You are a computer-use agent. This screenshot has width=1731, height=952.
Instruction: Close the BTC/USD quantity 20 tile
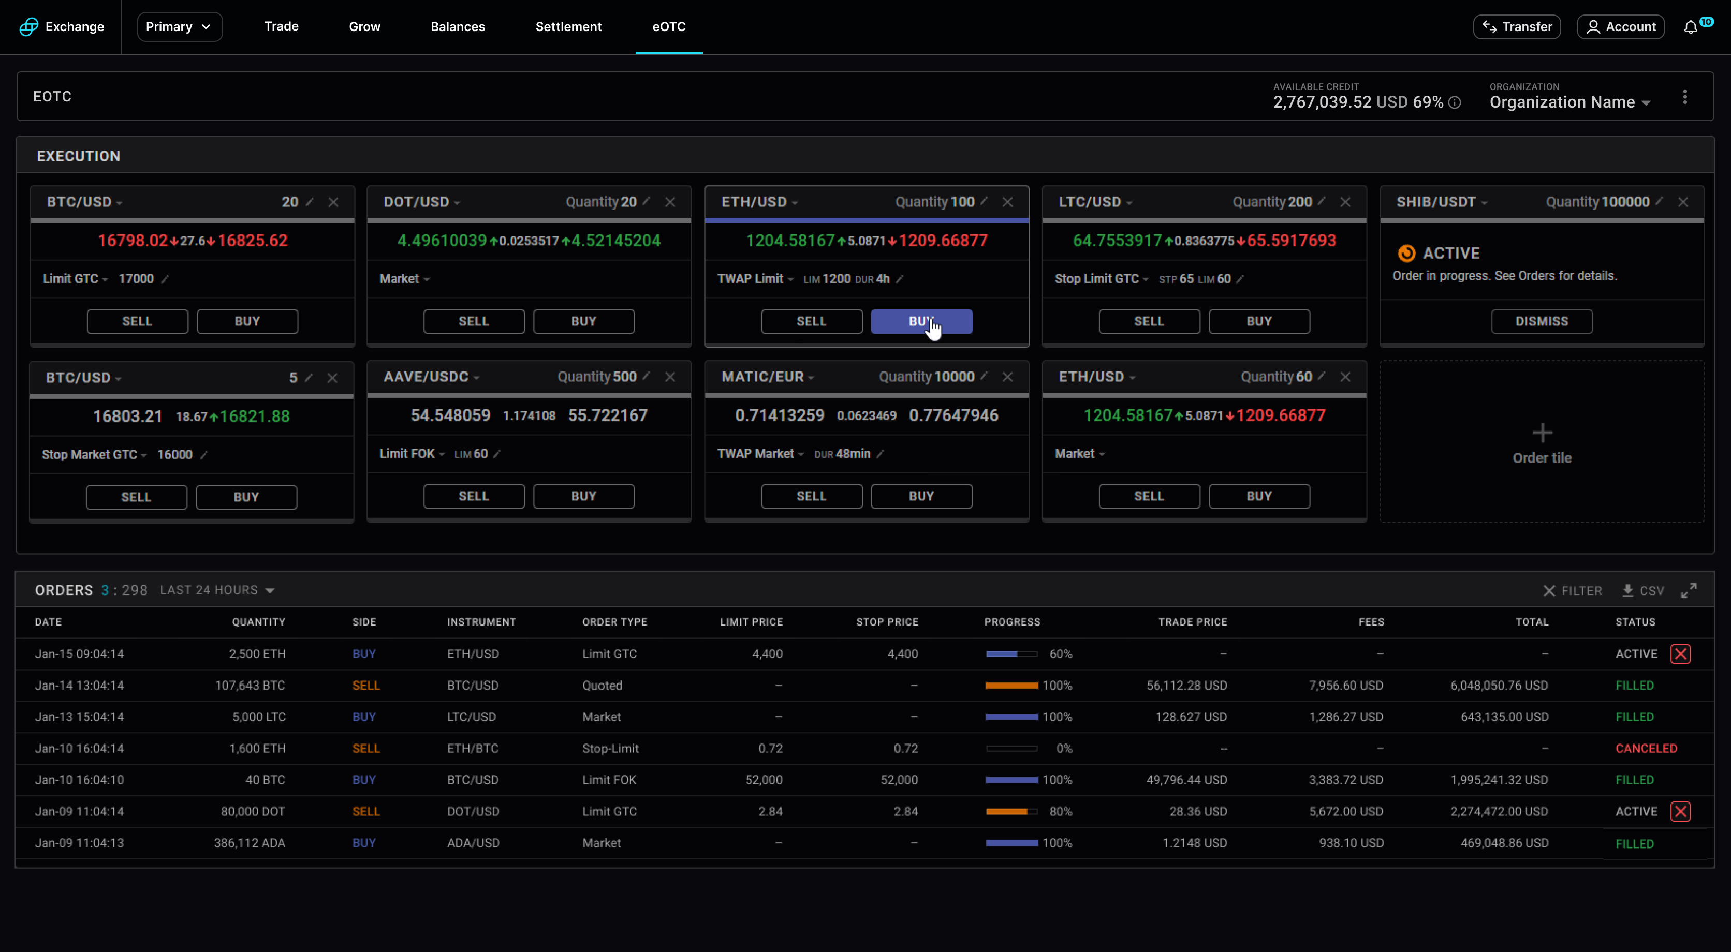333,202
